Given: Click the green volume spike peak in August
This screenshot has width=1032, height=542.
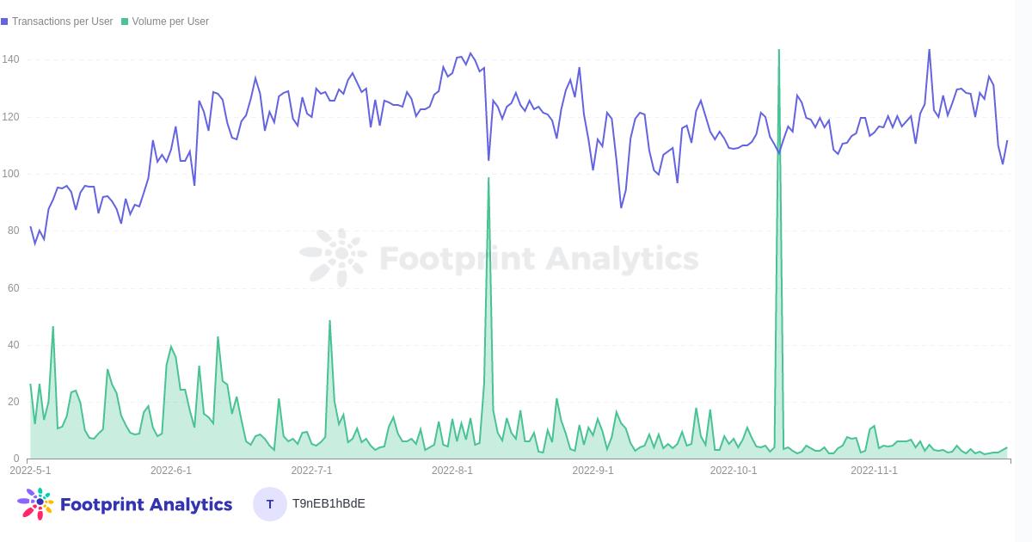Looking at the screenshot, I should (x=488, y=179).
